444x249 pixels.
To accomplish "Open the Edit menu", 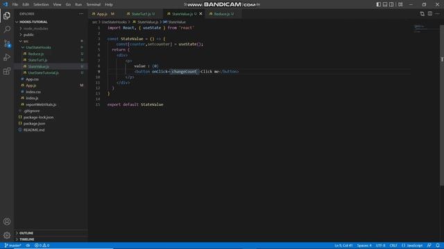I will click(x=26, y=5).
